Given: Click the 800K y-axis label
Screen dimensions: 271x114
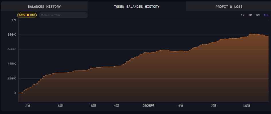Looking at the screenshot, I should (x=11, y=35).
